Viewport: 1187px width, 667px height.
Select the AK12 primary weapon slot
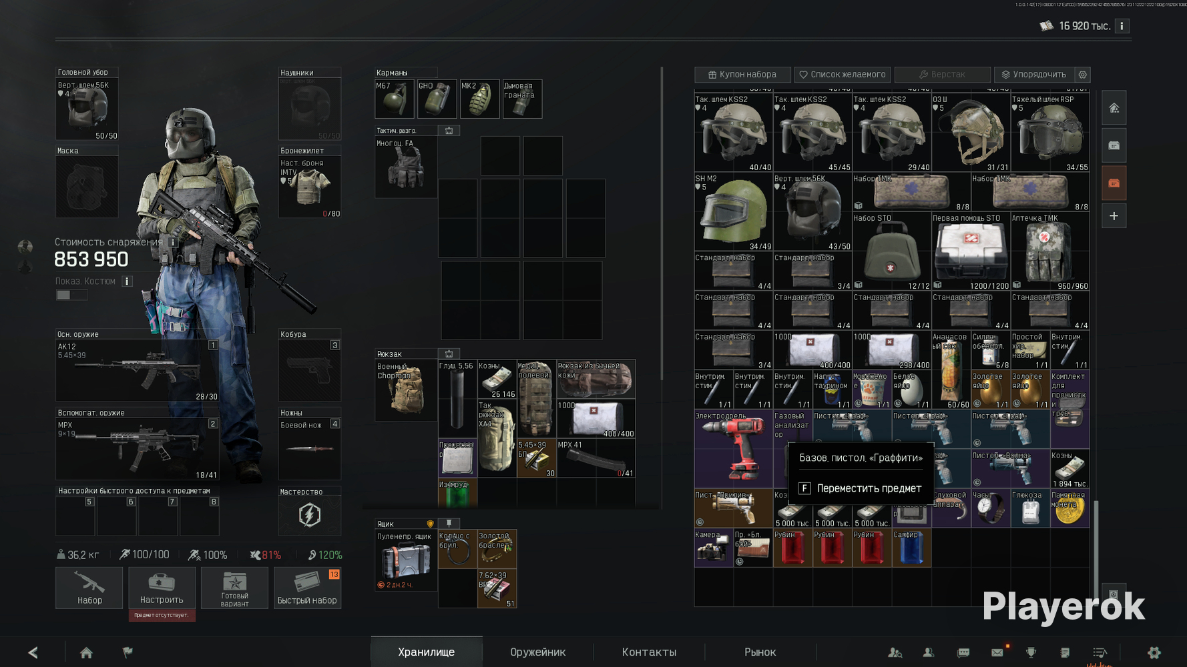(138, 371)
